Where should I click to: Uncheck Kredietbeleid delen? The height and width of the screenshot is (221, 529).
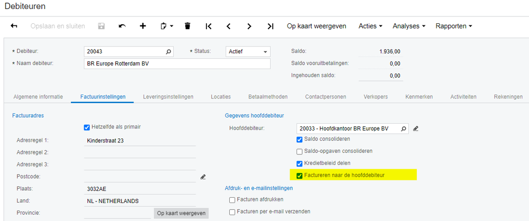299,164
